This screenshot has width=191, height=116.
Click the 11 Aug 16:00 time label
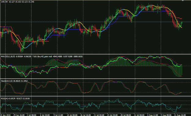pyautogui.click(x=180, y=115)
